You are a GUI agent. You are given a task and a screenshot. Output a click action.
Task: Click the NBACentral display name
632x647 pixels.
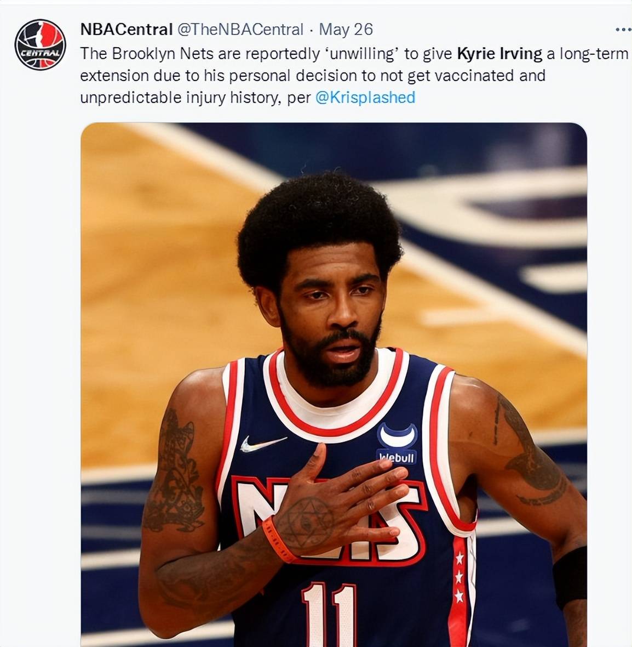click(x=126, y=30)
